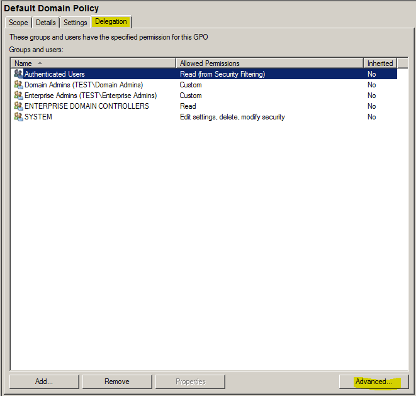This screenshot has height=396, width=416.
Task: Sort by the Name column header
Action: tap(93, 63)
